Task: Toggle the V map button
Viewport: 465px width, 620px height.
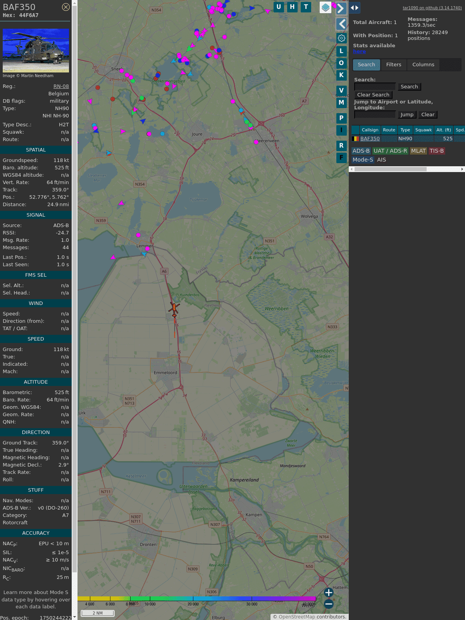Action: coord(341,91)
